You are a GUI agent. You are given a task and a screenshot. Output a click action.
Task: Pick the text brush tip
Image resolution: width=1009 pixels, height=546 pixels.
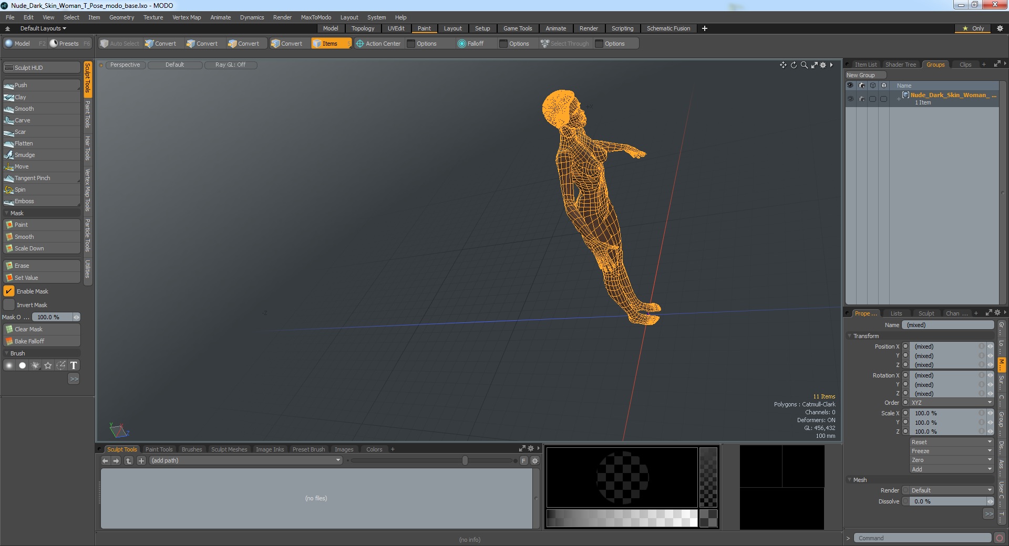[74, 365]
